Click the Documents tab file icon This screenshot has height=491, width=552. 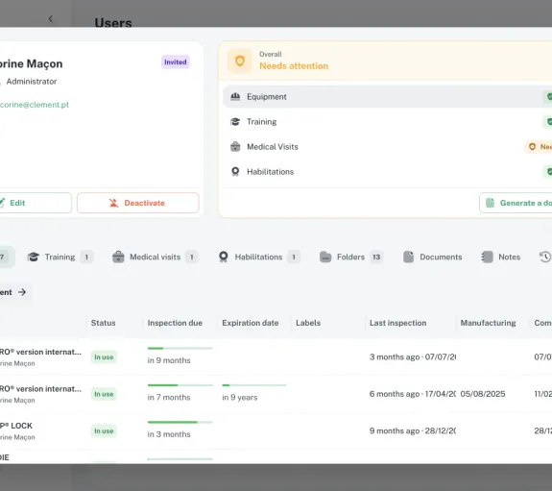click(x=408, y=257)
